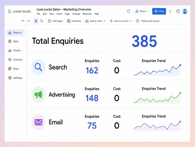Click the Advertising channel label
The image size is (195, 147).
coord(62,95)
